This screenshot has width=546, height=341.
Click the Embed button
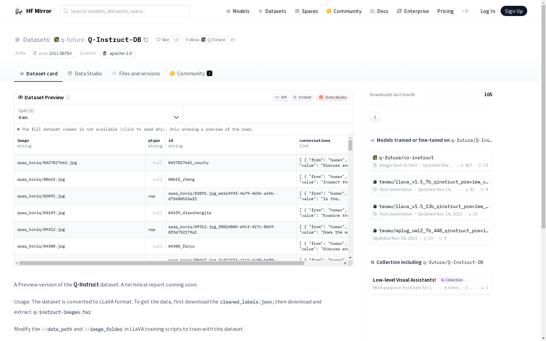tap(302, 97)
